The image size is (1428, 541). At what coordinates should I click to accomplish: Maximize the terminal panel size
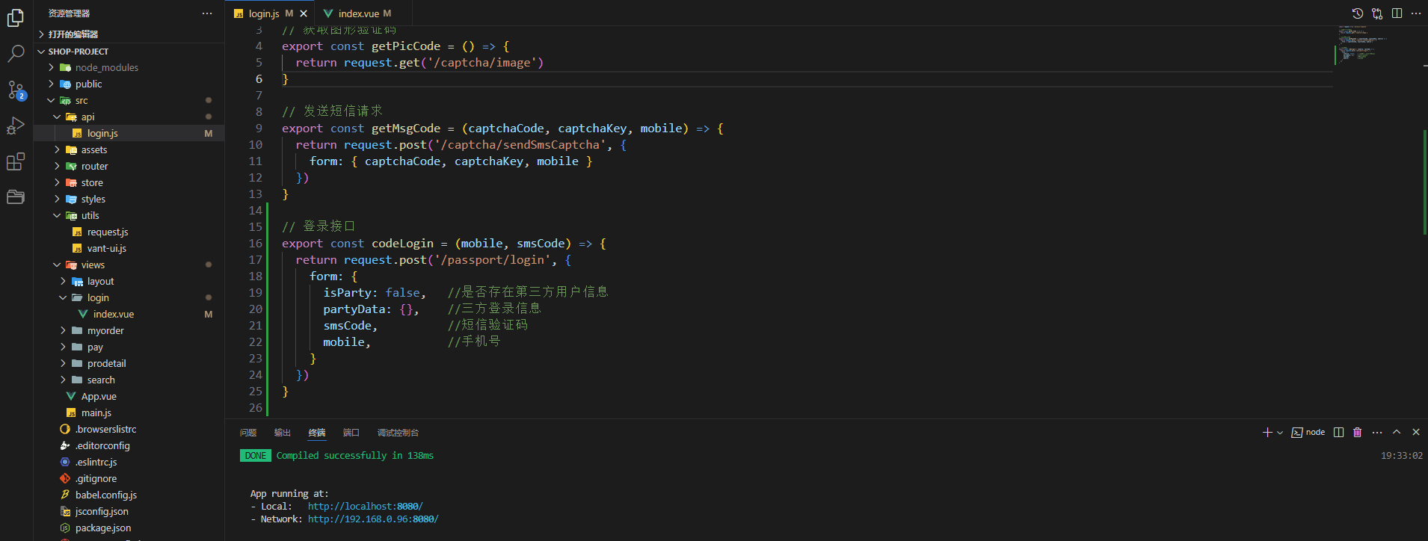pyautogui.click(x=1397, y=432)
